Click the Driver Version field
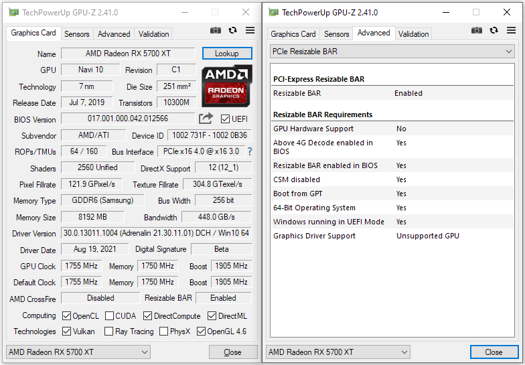Image resolution: width=525 pixels, height=365 pixels. click(x=157, y=233)
